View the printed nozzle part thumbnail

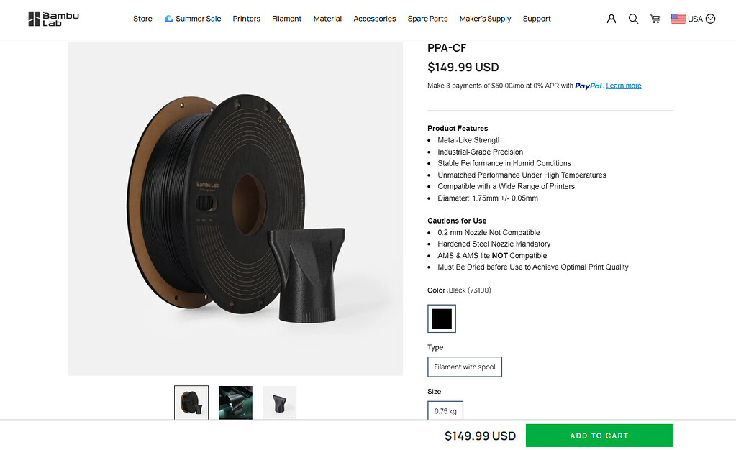[280, 403]
